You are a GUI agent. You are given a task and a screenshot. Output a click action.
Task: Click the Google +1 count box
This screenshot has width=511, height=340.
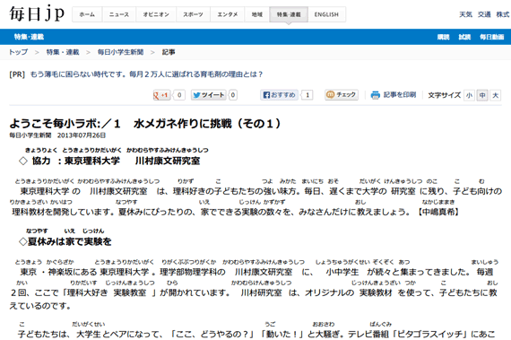coord(179,95)
